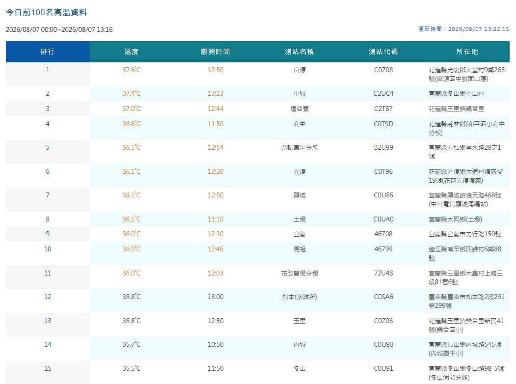Click the 今日前100名高溫資料 page title
Image resolution: width=516 pixels, height=384 pixels.
pyautogui.click(x=47, y=12)
